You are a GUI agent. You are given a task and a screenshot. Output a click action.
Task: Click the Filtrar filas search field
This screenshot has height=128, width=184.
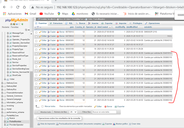104,112
